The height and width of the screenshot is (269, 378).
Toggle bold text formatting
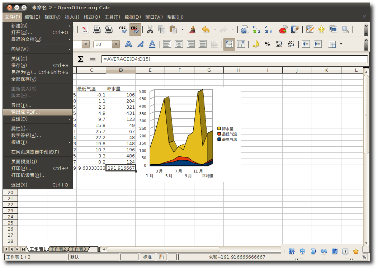click(x=128, y=44)
